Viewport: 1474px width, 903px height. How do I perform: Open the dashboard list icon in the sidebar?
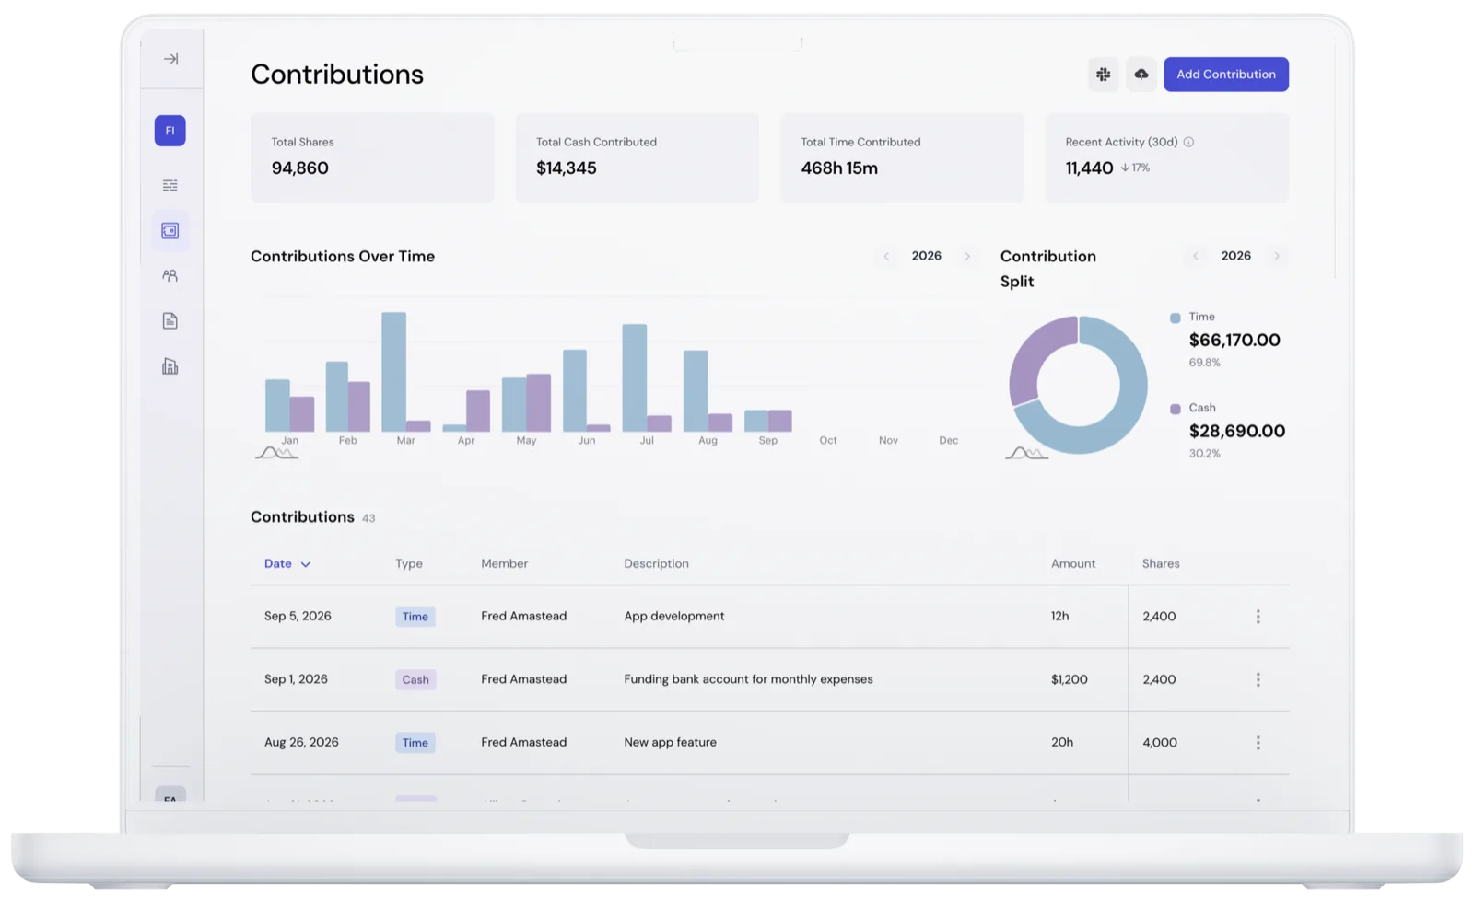170,185
